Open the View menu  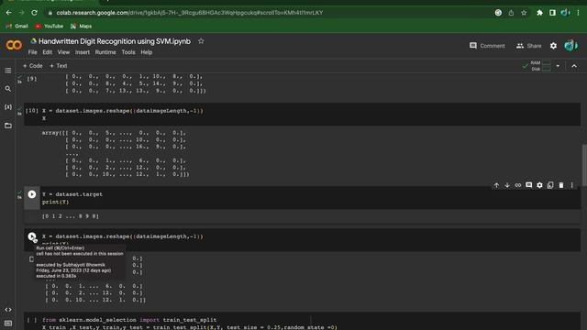click(x=63, y=52)
